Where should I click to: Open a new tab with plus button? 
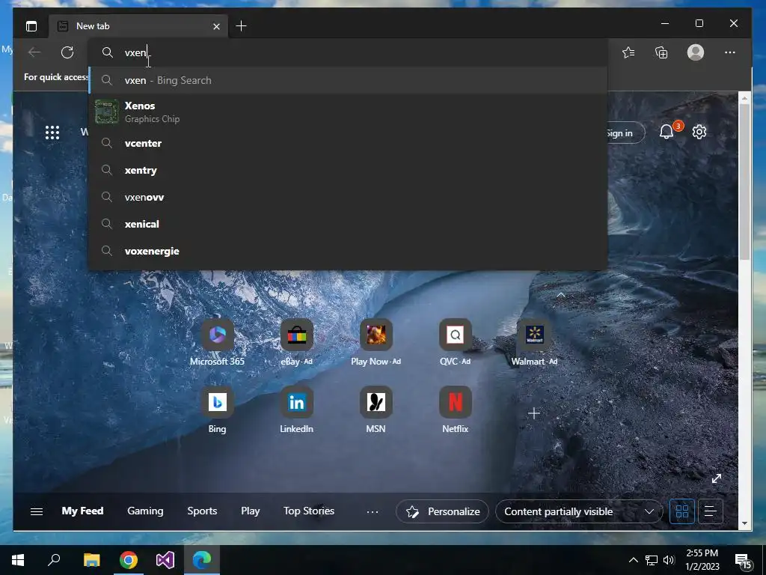coord(242,26)
